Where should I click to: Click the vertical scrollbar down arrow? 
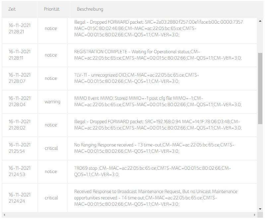[x=260, y=209]
